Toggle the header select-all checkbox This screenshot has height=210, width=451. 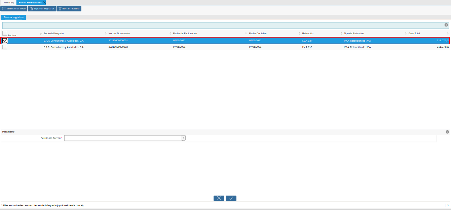[x=5, y=33]
